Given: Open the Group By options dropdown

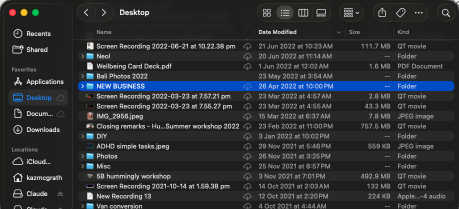Looking at the screenshot, I should coord(351,12).
